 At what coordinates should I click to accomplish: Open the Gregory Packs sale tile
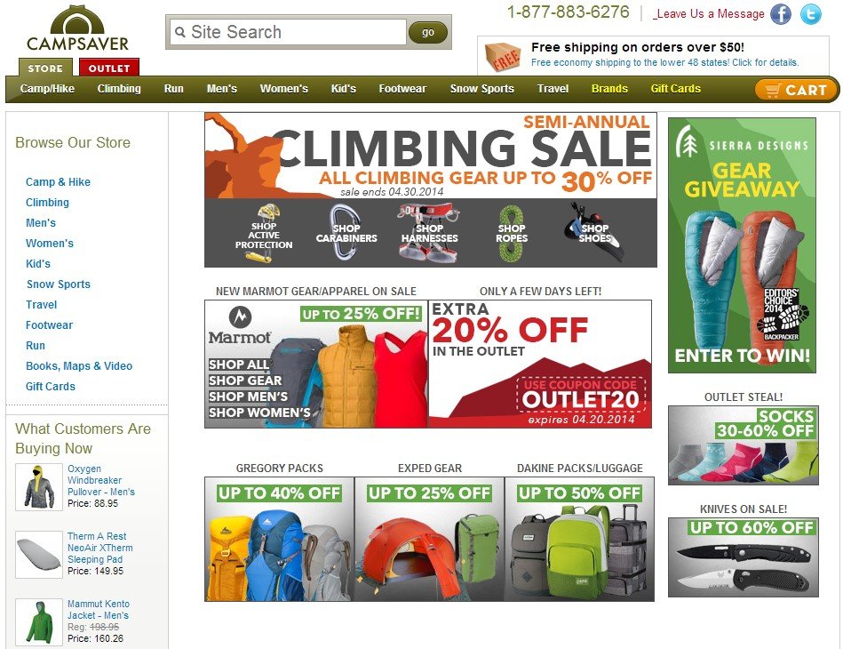click(279, 539)
